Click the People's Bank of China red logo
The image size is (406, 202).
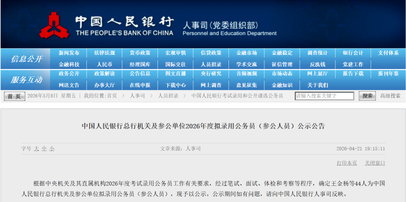tap(54, 26)
